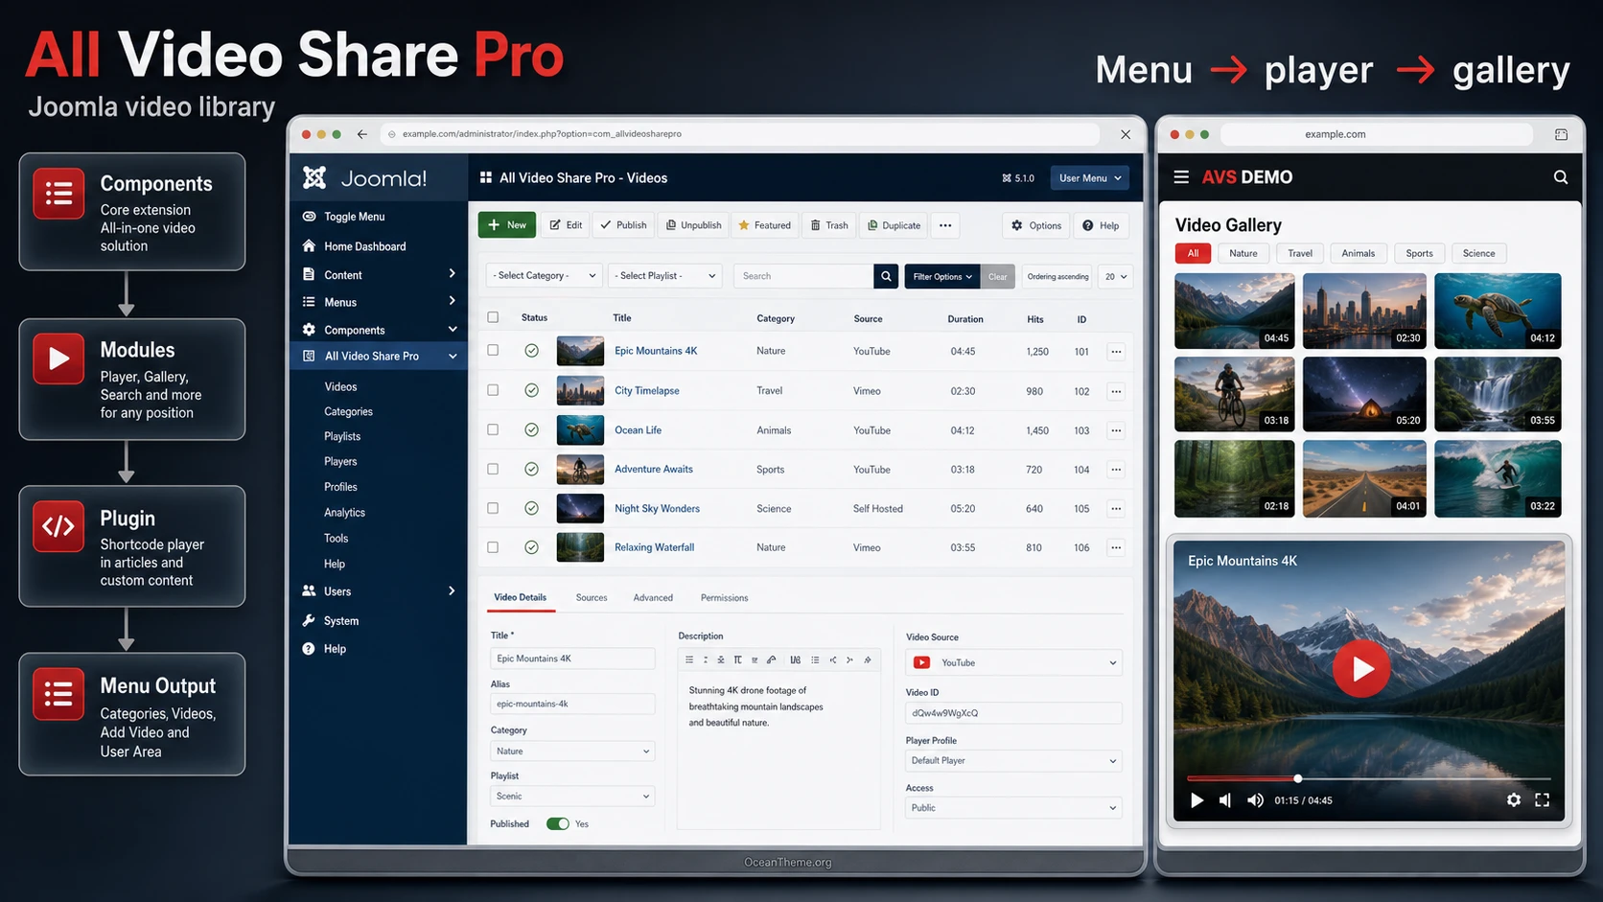Open Analytics in the sidebar submenu

344,513
